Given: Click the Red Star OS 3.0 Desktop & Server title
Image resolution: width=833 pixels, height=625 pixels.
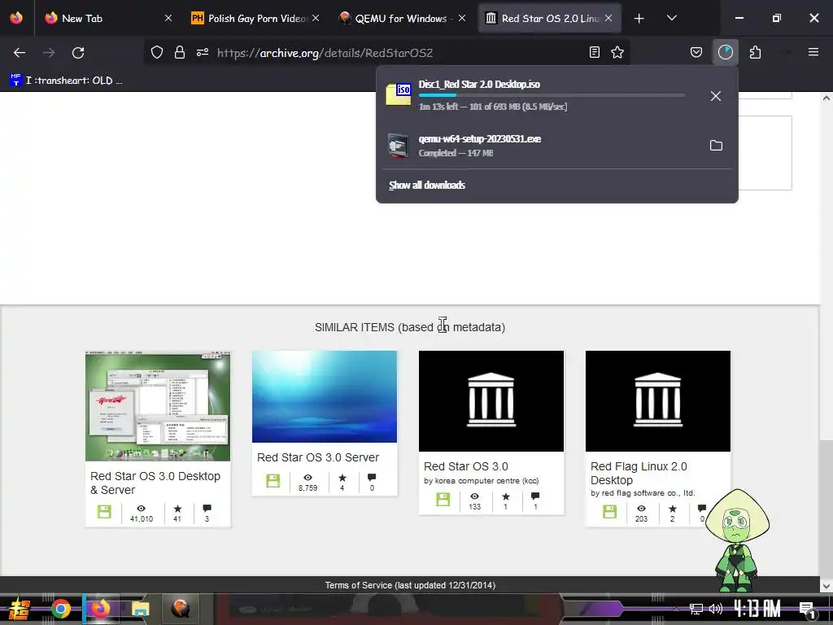Looking at the screenshot, I should [155, 483].
